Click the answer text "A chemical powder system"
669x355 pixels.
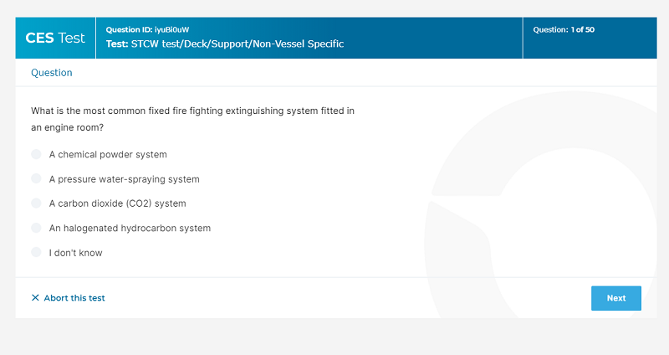click(108, 155)
